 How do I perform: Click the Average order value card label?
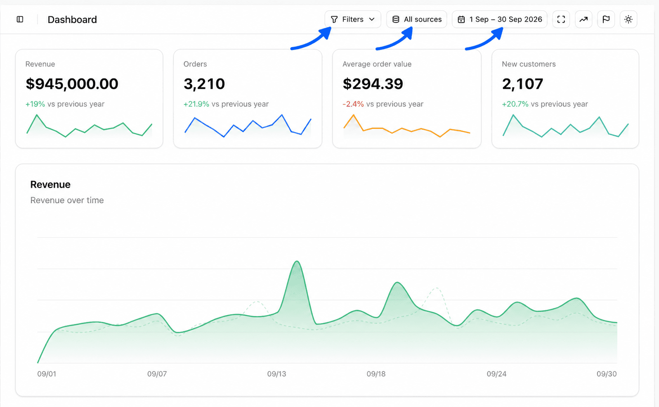click(377, 64)
